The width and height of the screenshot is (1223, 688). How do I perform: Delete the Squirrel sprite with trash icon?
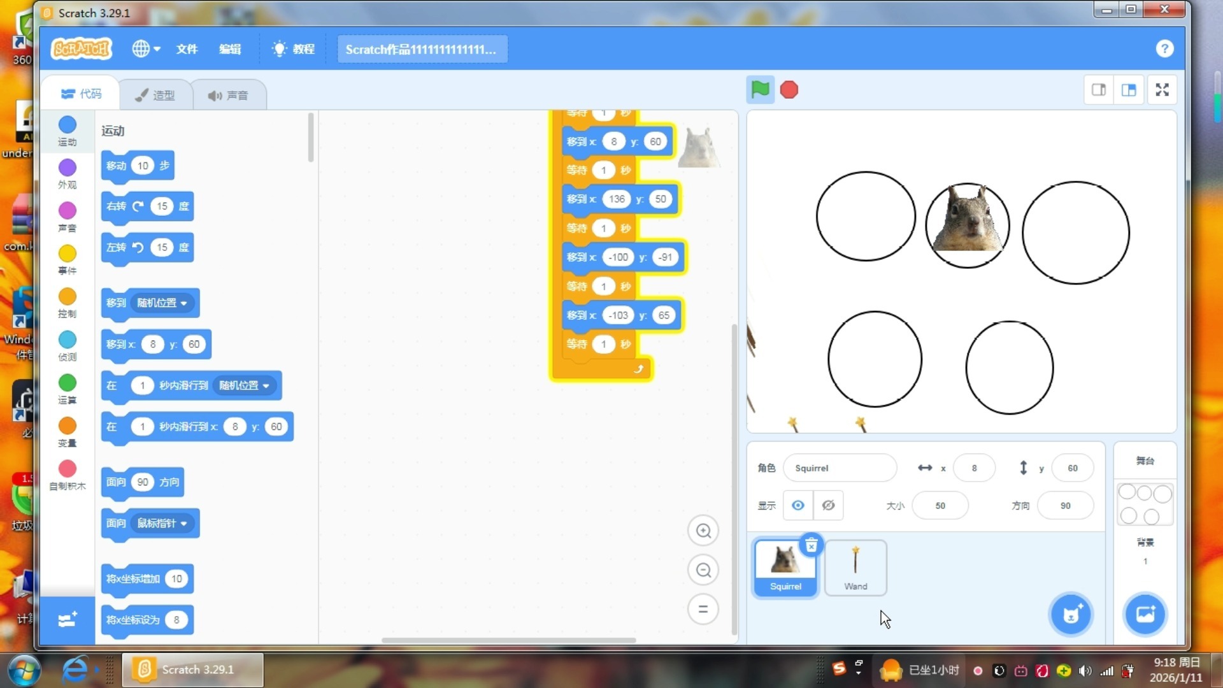pos(811,545)
